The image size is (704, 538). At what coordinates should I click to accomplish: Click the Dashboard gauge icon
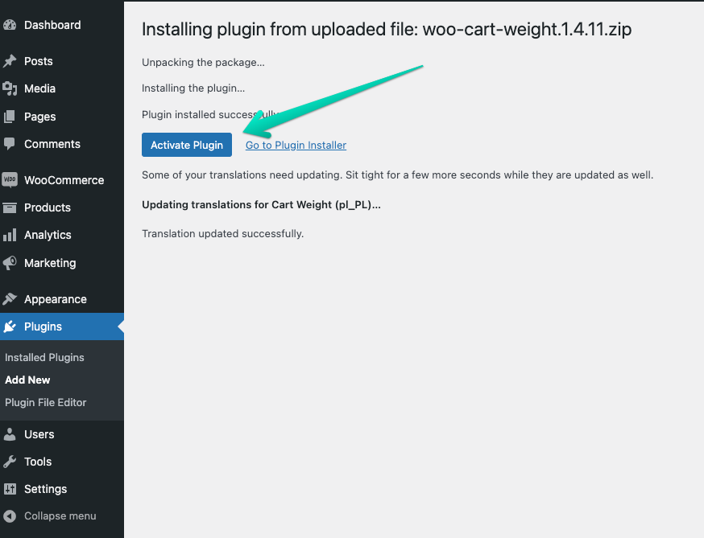10,25
